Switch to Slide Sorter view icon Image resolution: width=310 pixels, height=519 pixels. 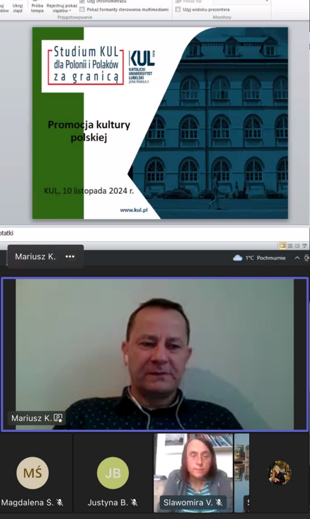click(290, 246)
